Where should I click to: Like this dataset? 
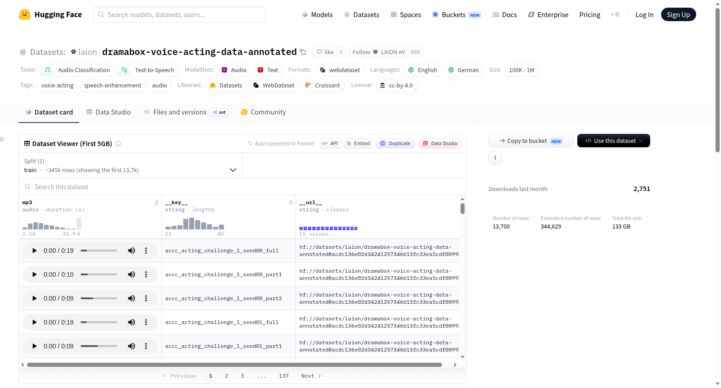pos(325,52)
